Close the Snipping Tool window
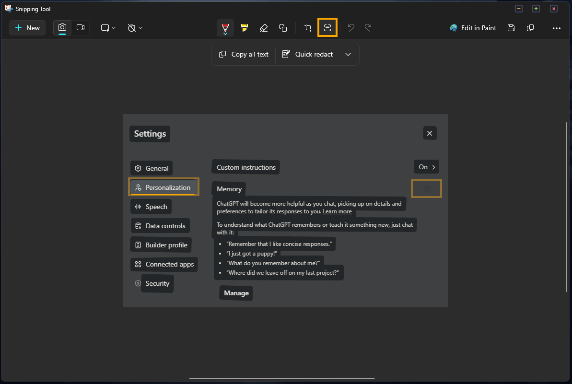This screenshot has height=384, width=572. [554, 9]
